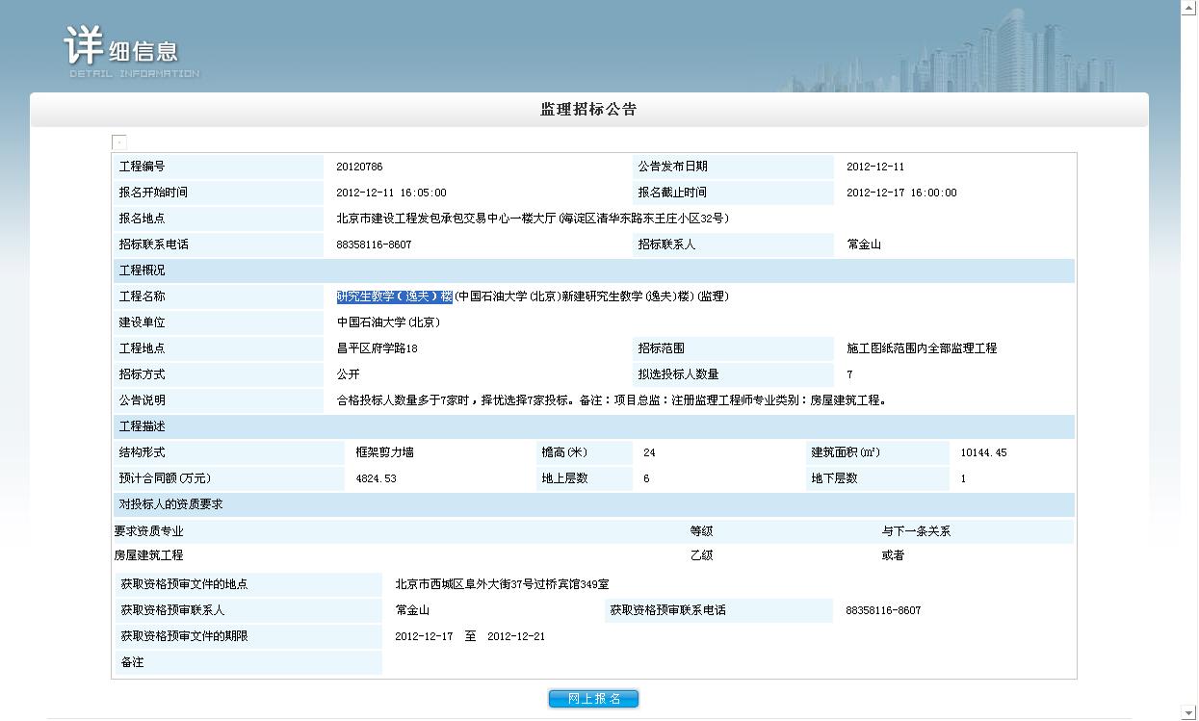Select the project number 20120786
Image resolution: width=1199 pixels, height=721 pixels.
click(x=359, y=167)
